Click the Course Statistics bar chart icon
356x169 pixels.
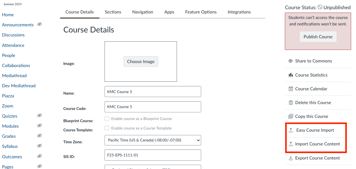[291, 75]
